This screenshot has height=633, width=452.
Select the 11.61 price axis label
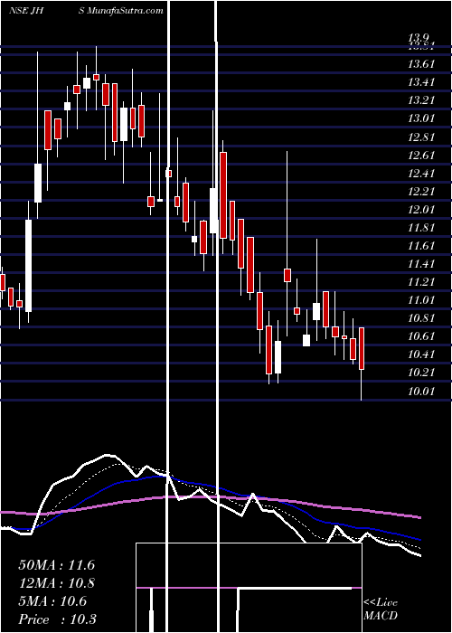coord(421,246)
